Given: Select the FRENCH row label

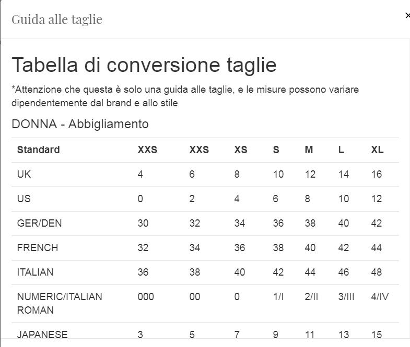Looking at the screenshot, I should click(38, 247).
